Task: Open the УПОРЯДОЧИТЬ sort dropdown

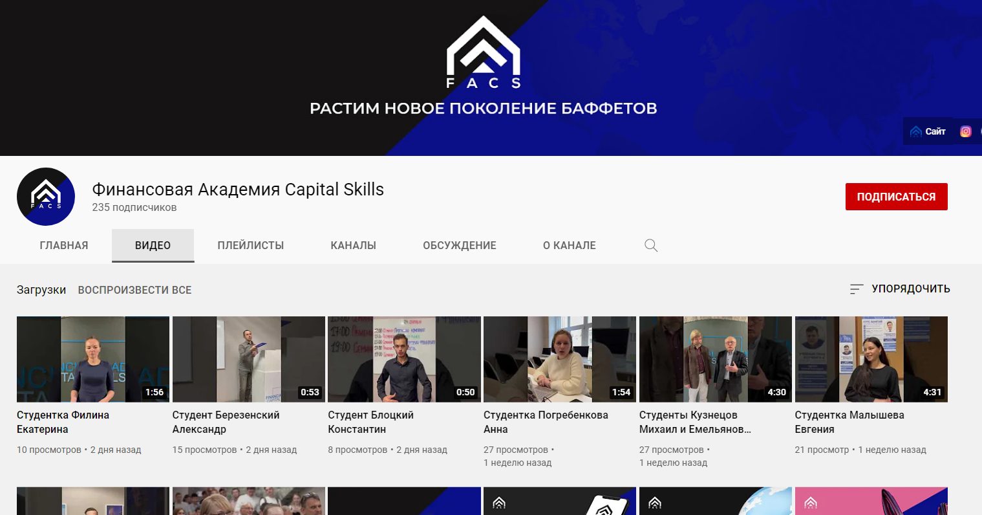Action: tap(900, 289)
